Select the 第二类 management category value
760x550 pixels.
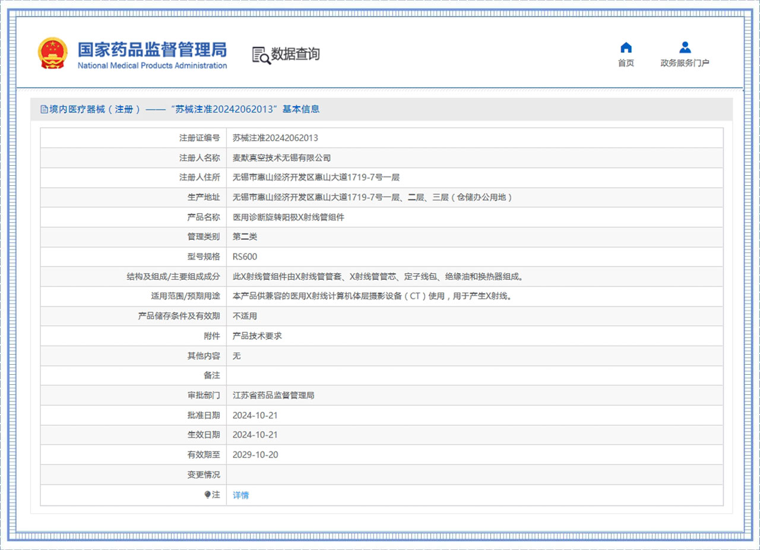(x=245, y=236)
